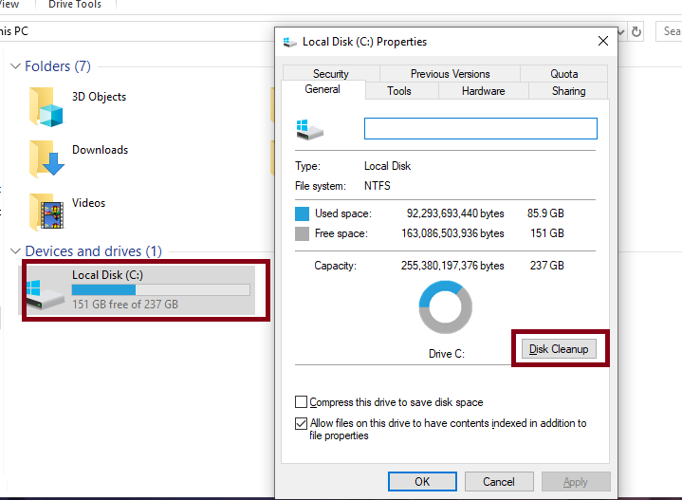Click the "237 GB" capacity value

546,266
